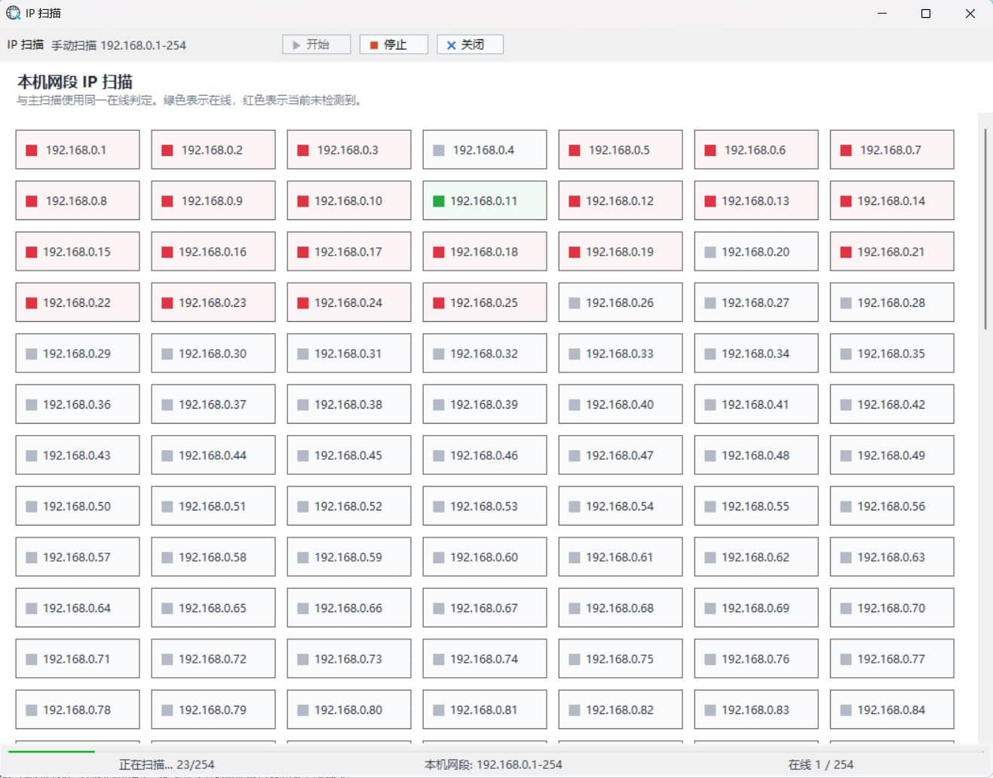Viewport: 993px width, 778px height.
Task: Click the 192.168.0.70 address text
Action: click(891, 608)
